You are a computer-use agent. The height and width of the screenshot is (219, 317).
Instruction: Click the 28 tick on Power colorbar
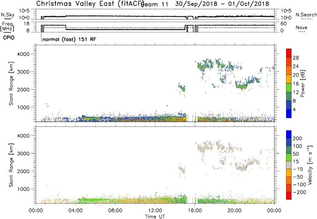coord(296,58)
